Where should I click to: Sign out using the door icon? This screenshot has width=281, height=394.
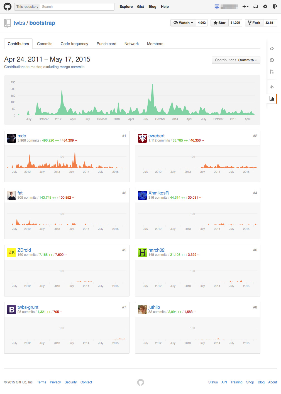point(275,6)
